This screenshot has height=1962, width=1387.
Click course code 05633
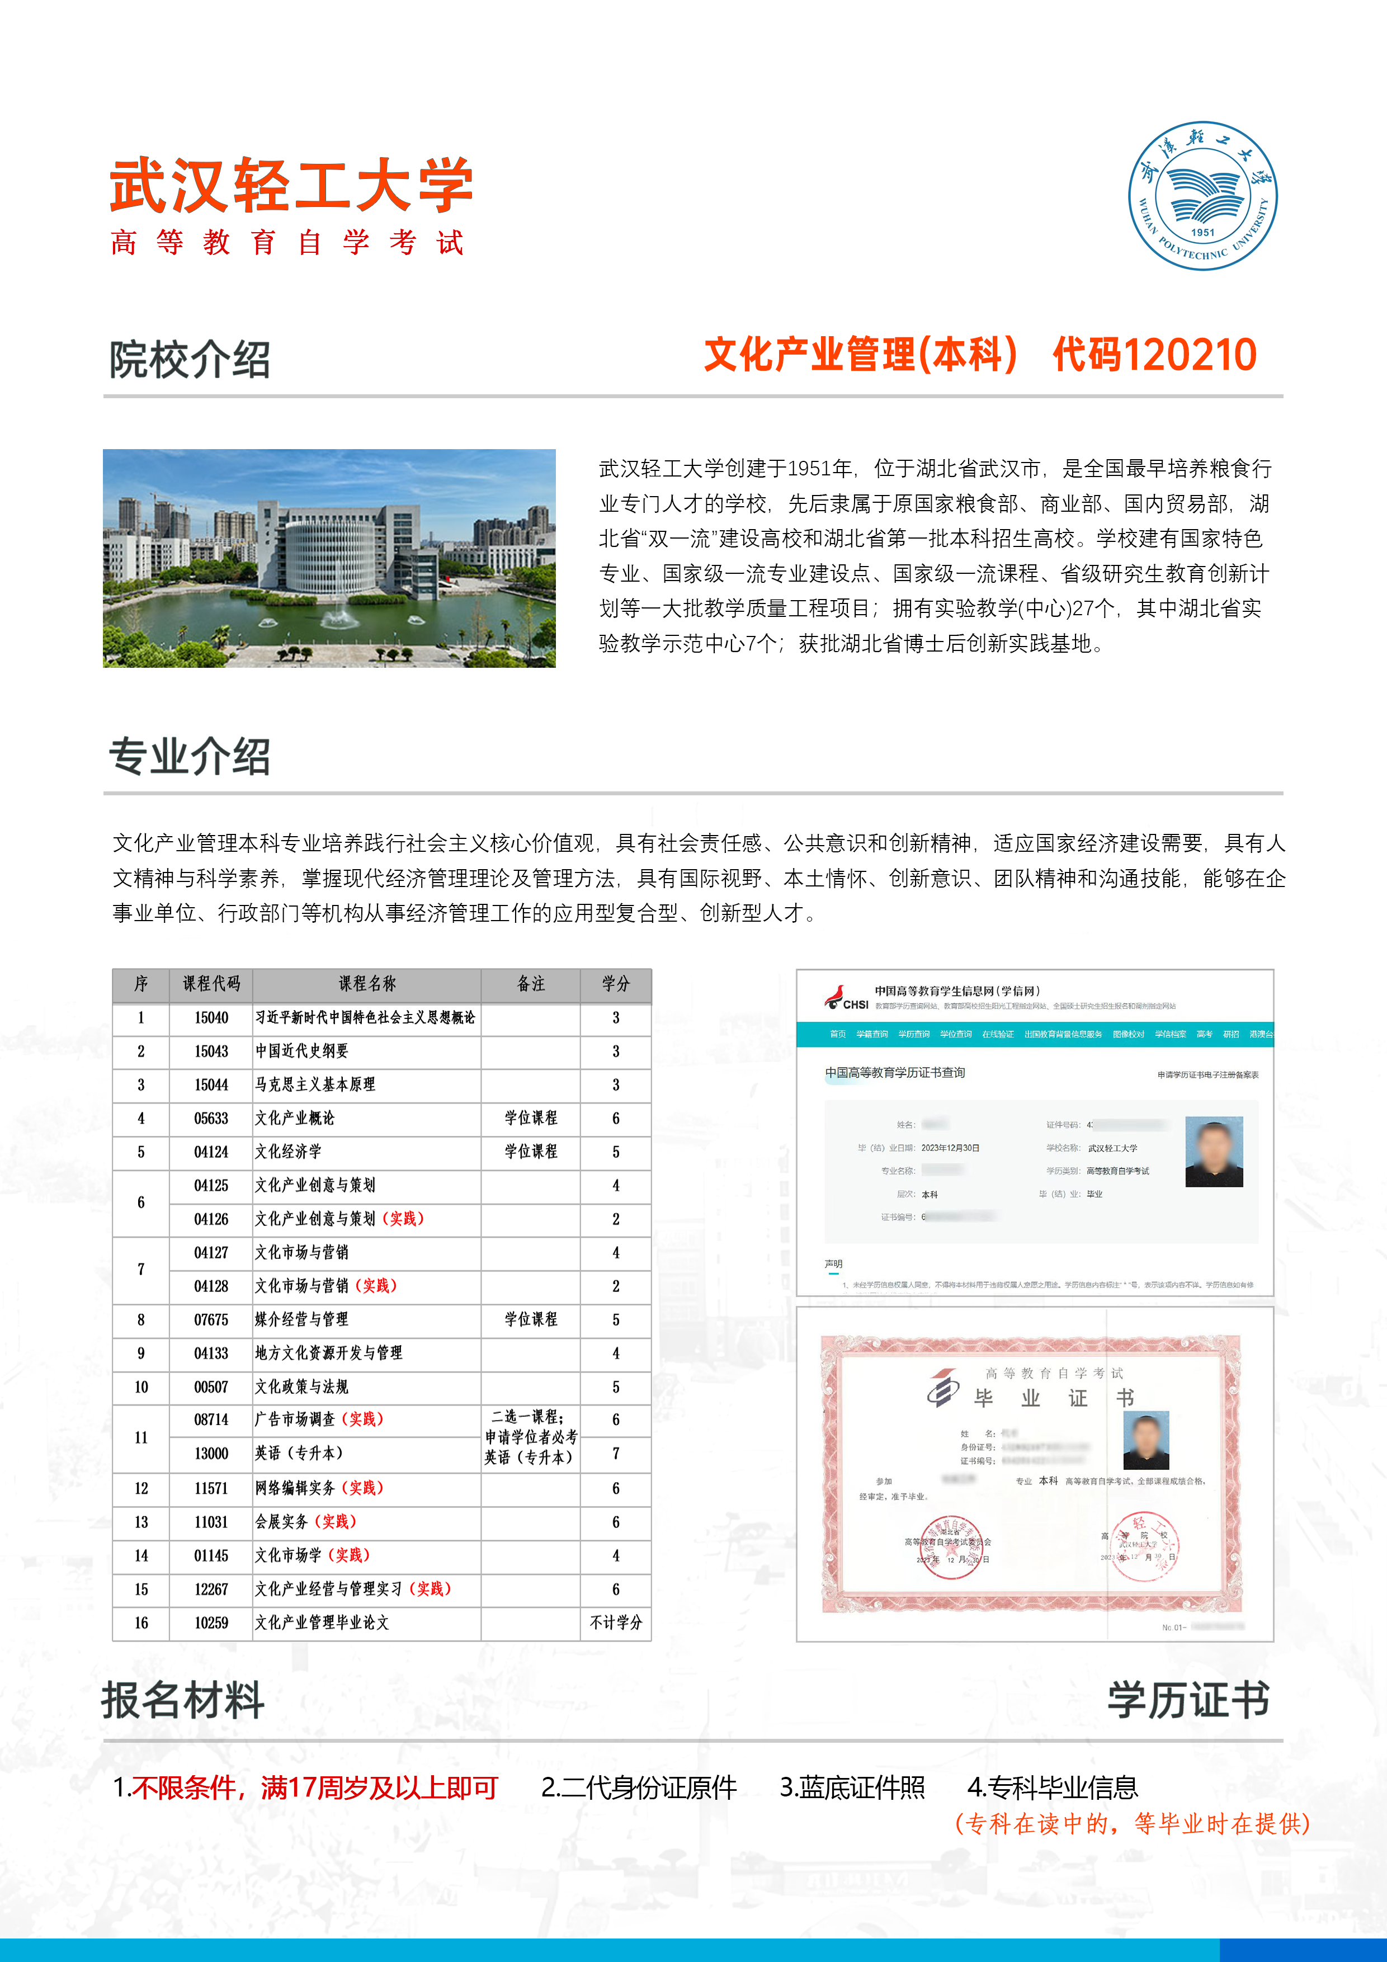coord(211,1119)
